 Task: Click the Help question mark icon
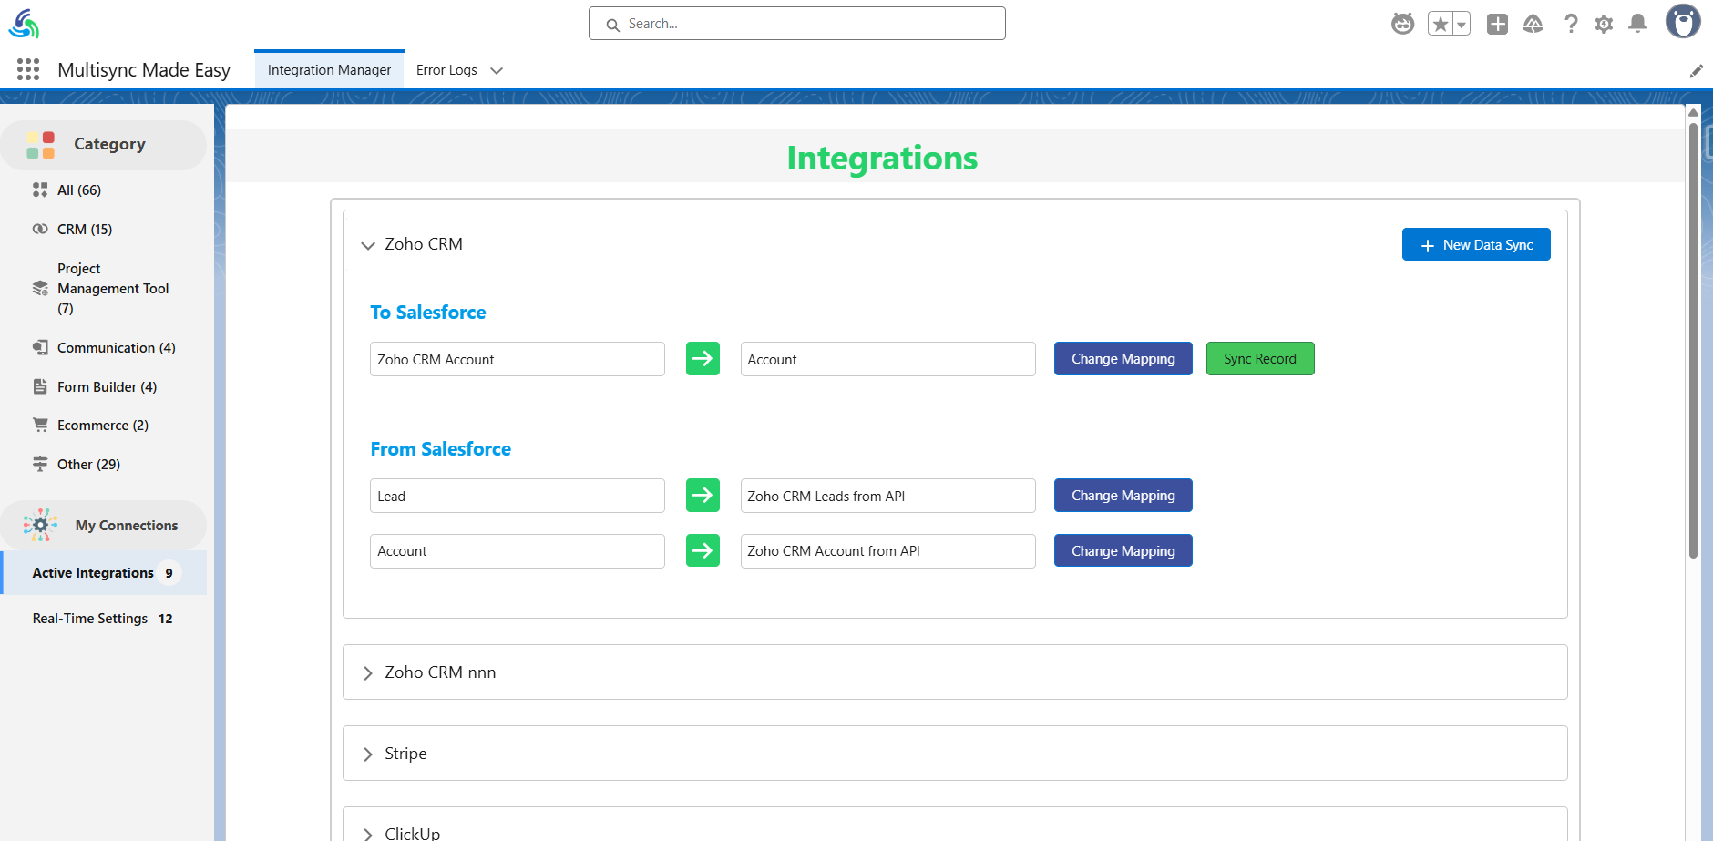tap(1570, 24)
